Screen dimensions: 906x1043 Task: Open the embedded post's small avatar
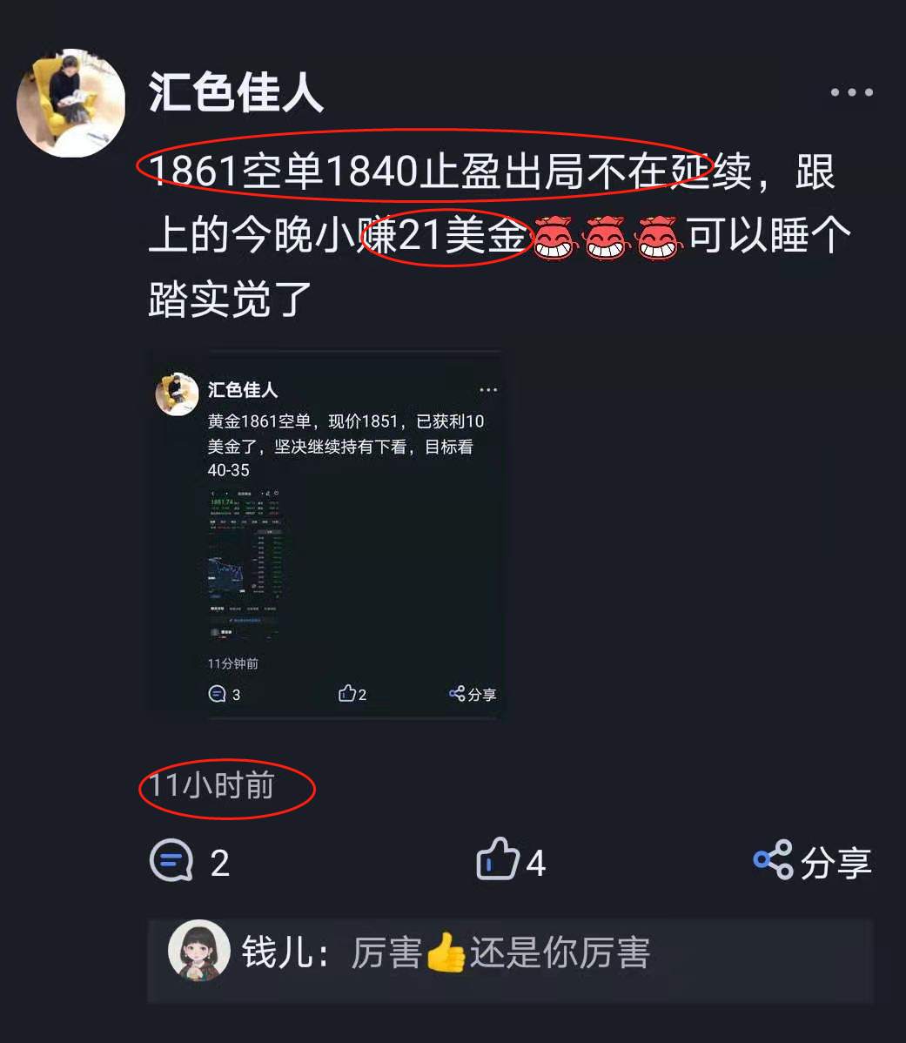tap(177, 394)
